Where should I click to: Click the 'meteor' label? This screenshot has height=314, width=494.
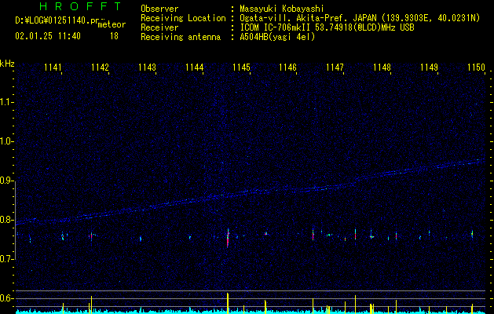pos(112,24)
